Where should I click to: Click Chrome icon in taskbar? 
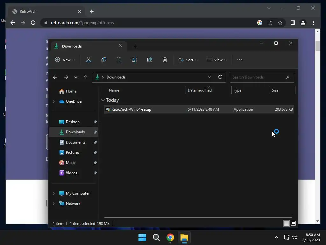170,237
